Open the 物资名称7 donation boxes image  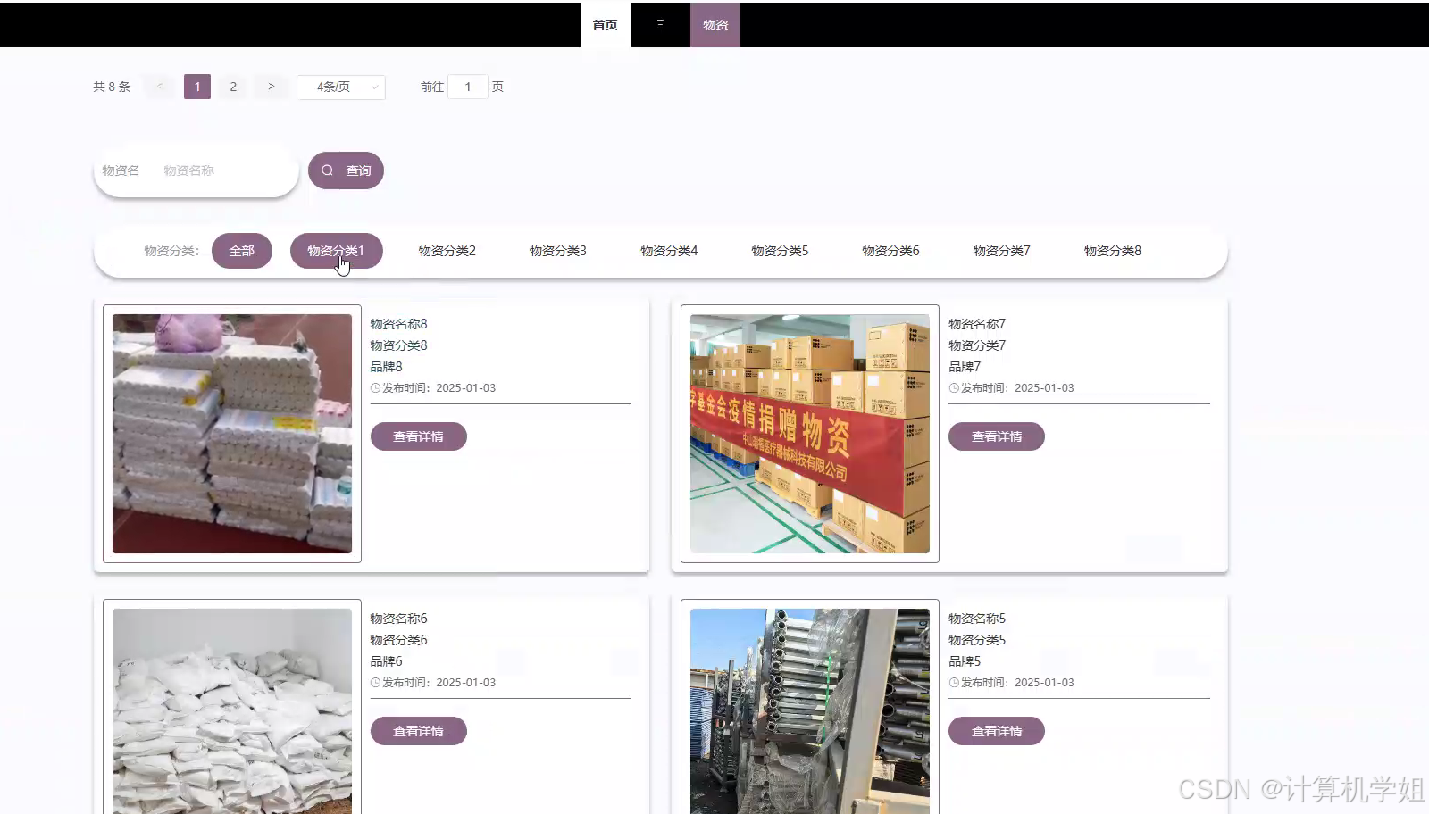pyautogui.click(x=810, y=434)
